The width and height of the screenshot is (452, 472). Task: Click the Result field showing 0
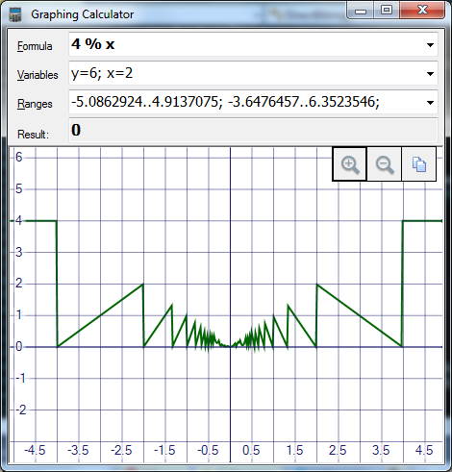(253, 130)
